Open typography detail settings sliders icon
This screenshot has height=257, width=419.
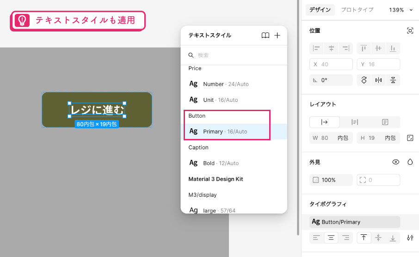click(x=410, y=238)
